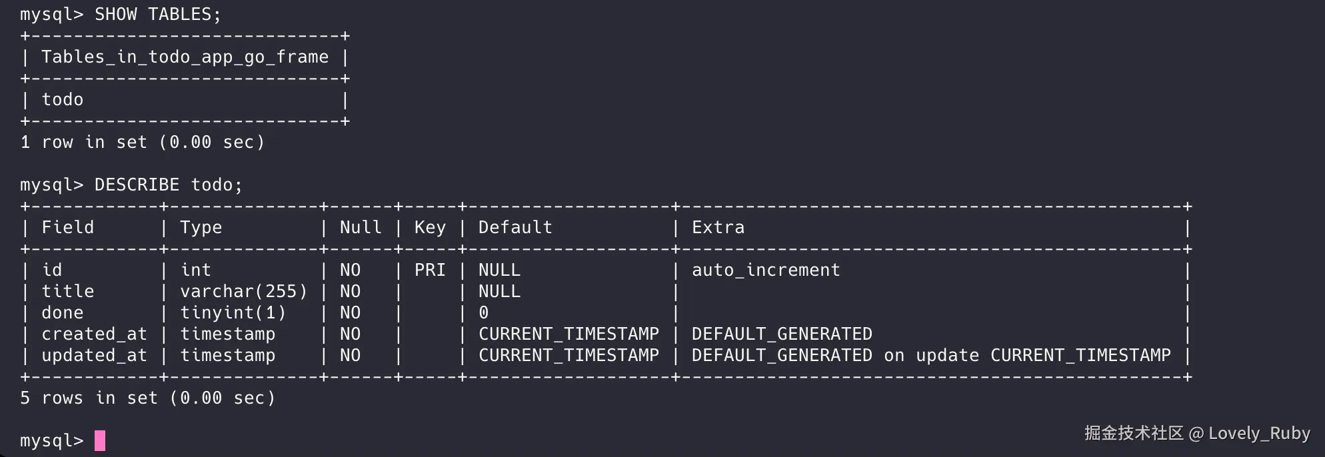Click the todo table name row
The width and height of the screenshot is (1325, 457).
63,100
